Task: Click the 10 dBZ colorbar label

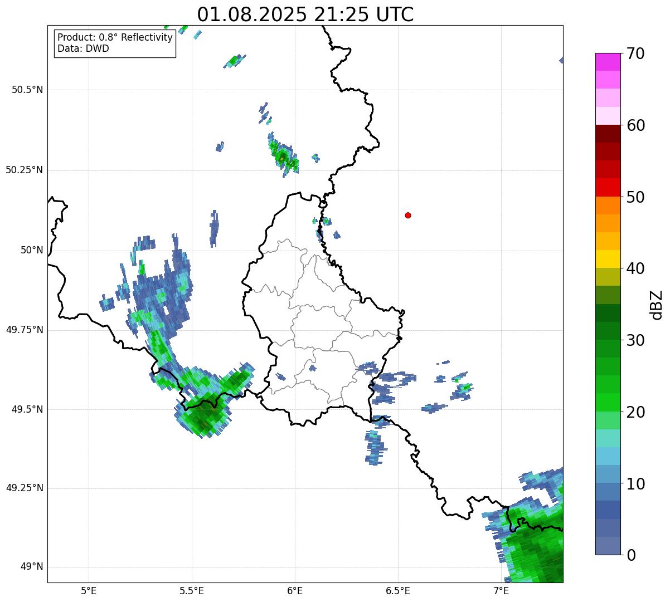Action: click(635, 484)
